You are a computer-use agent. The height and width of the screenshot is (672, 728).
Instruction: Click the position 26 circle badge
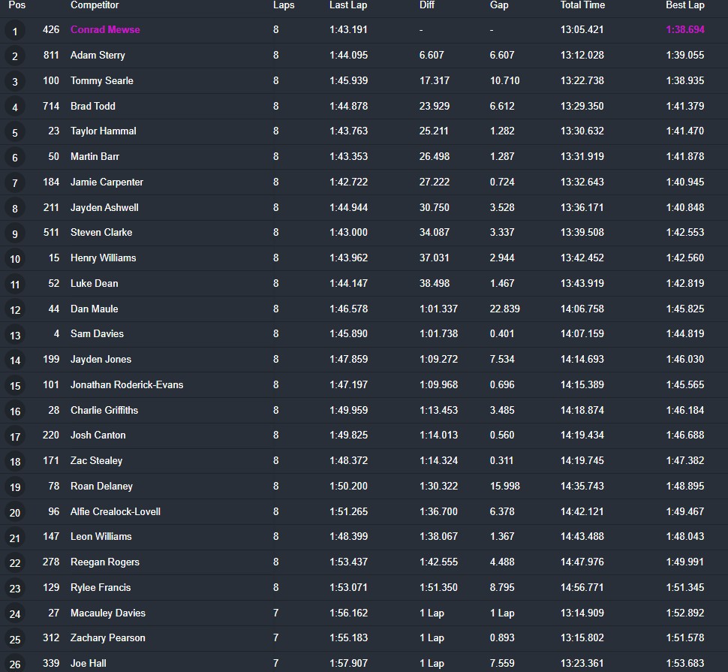(x=15, y=664)
